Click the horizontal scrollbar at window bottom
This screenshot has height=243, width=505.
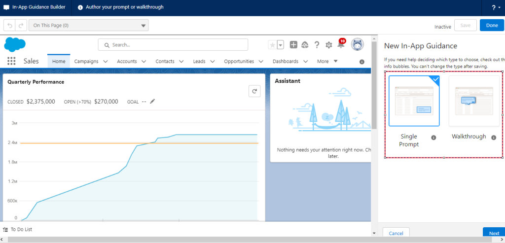pyautogui.click(x=250, y=240)
